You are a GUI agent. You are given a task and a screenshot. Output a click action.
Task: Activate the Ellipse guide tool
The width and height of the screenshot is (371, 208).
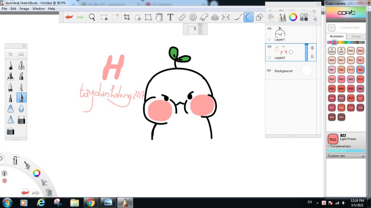tap(193, 17)
